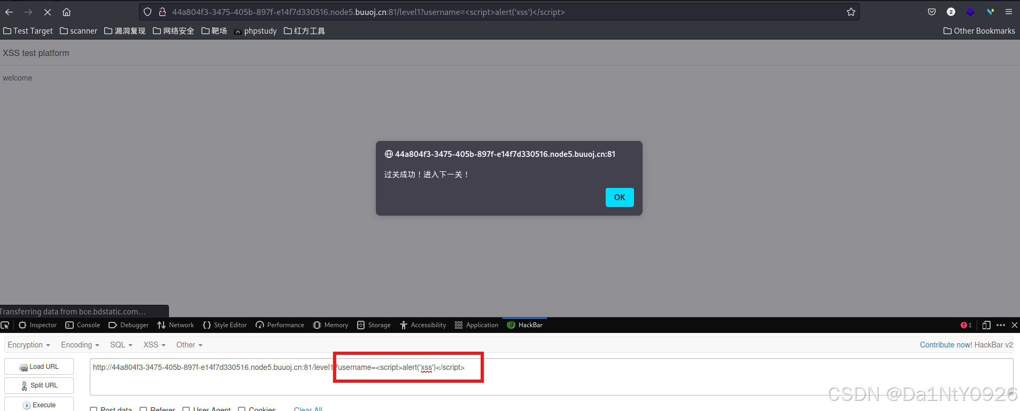
Task: Click OK in the alert dialog
Action: coord(620,197)
